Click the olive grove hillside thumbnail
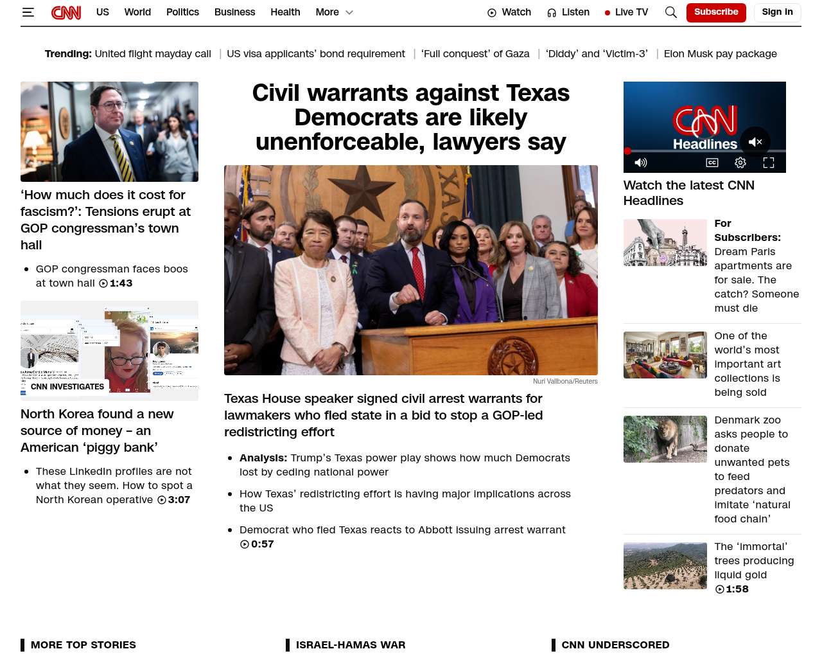Viewport: 822px width, 658px height. pos(665,566)
